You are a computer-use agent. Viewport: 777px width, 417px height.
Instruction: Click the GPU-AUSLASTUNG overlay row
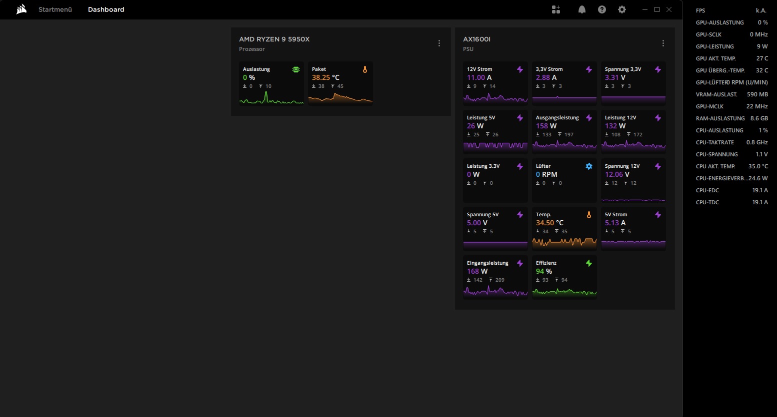(731, 22)
